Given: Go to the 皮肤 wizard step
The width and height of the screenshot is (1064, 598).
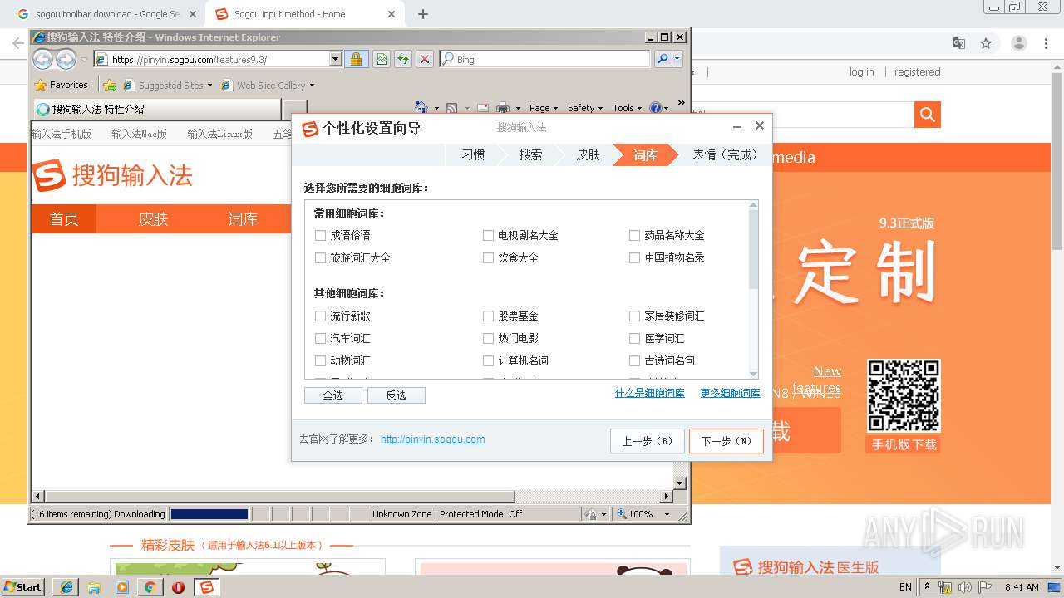Looking at the screenshot, I should [588, 155].
